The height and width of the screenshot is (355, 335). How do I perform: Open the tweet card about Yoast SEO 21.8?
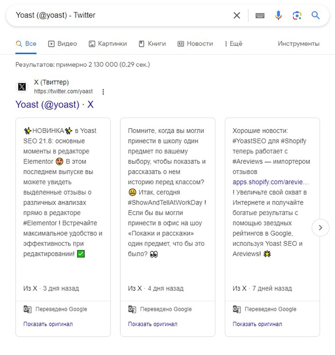pyautogui.click(x=63, y=227)
